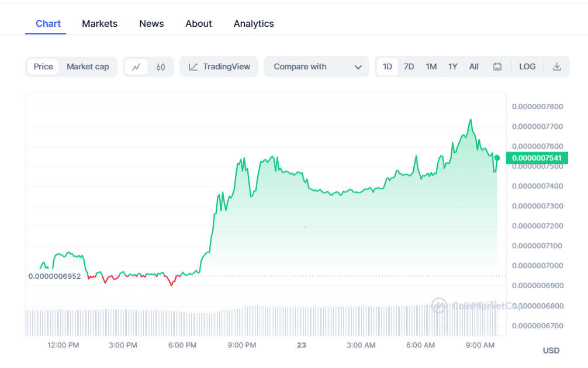588x368 pixels.
Task: Expand the Compare with dropdown
Action: pos(316,66)
